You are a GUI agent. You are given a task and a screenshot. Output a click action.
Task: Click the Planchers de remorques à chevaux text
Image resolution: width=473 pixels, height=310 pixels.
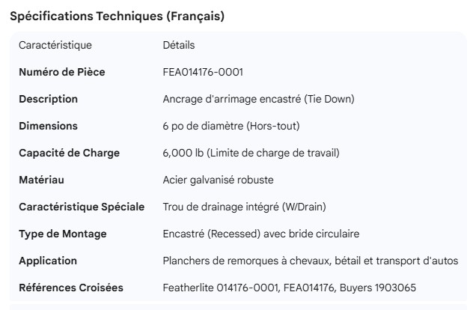(x=310, y=261)
